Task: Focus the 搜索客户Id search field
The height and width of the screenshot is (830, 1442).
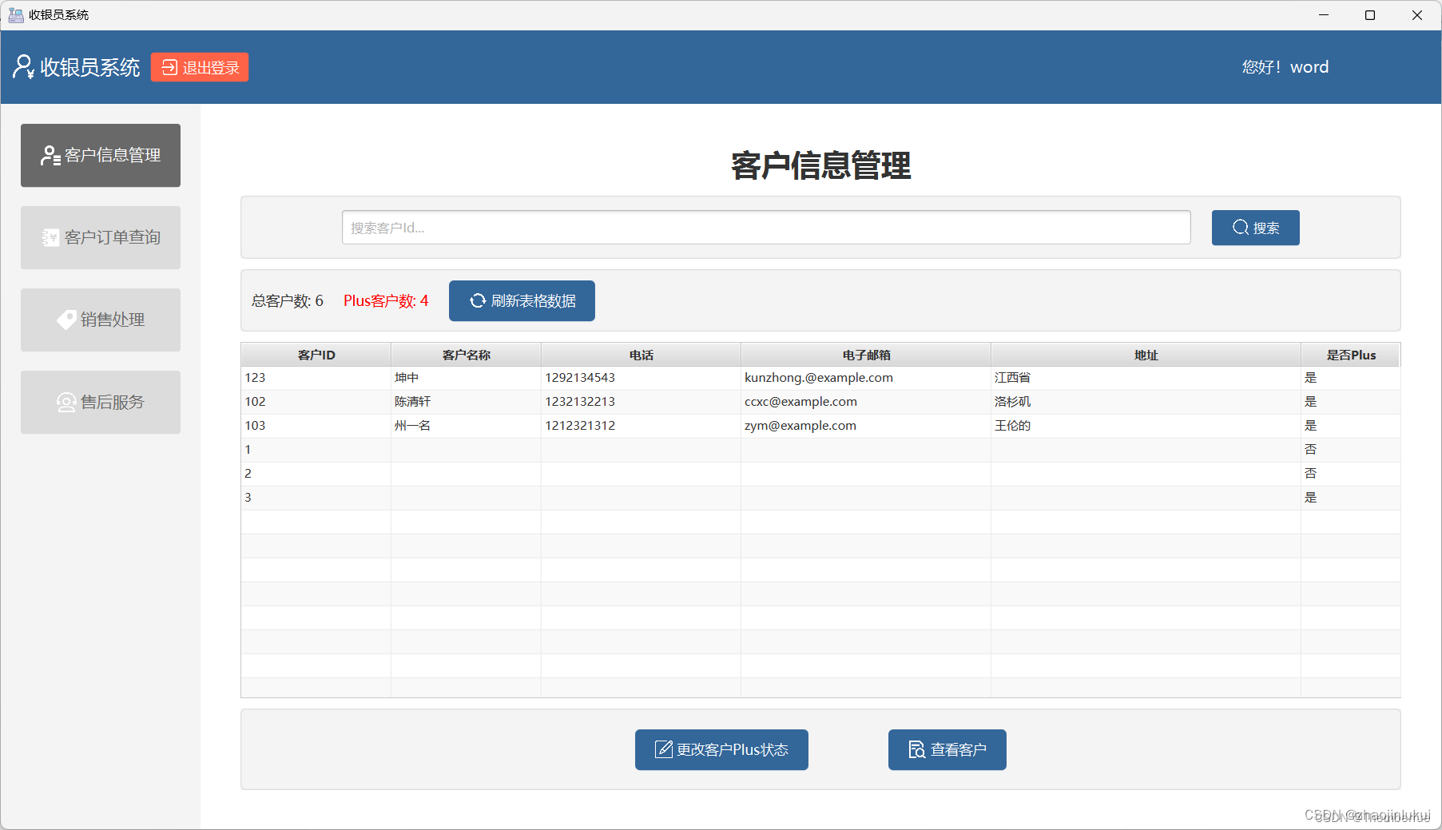Action: [766, 228]
